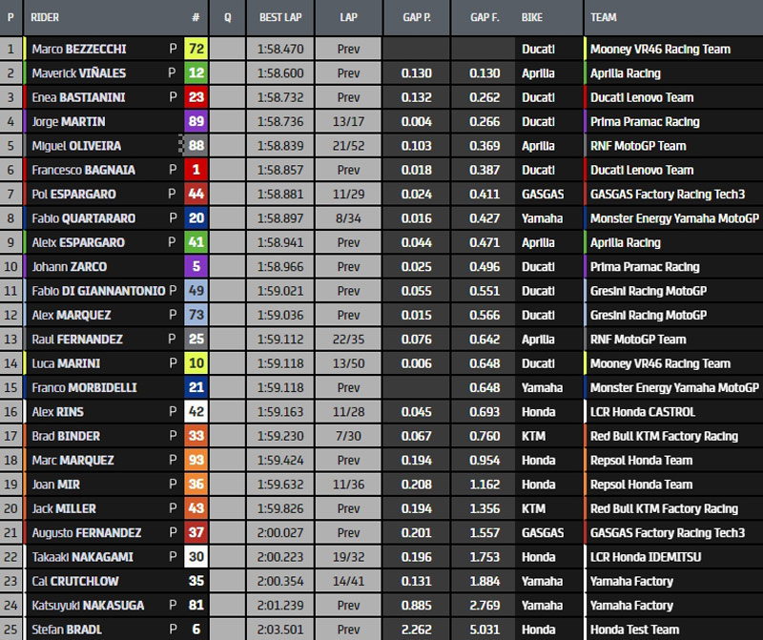Screen dimensions: 763x640
Task: Select the TEAM column header
Action: 604,18
